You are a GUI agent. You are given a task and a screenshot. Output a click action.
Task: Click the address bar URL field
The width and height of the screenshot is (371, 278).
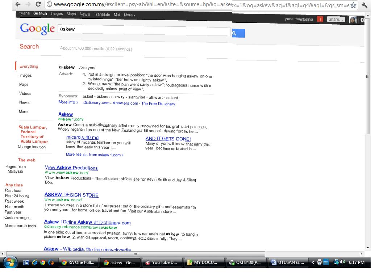[x=201, y=5]
